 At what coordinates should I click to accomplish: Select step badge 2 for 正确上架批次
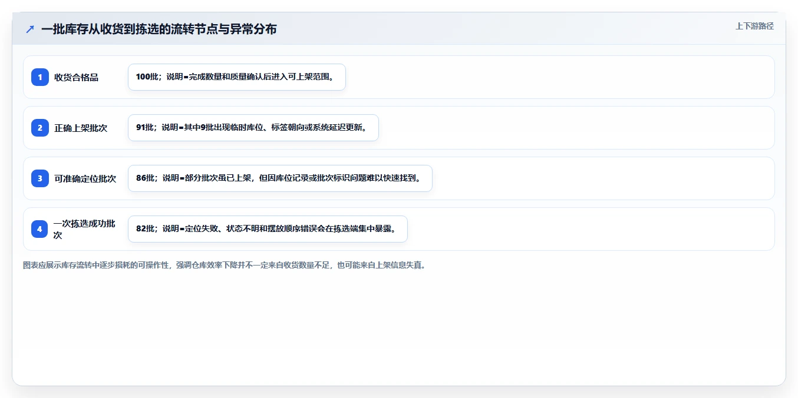click(40, 128)
